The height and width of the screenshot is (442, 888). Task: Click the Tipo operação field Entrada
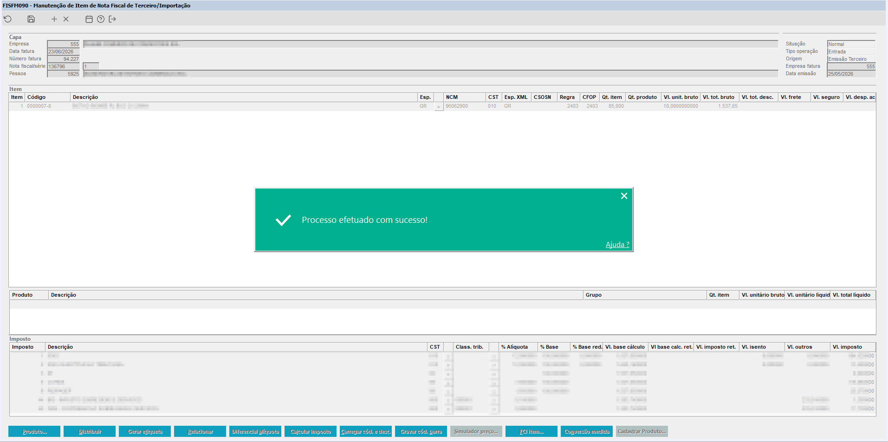tap(851, 52)
